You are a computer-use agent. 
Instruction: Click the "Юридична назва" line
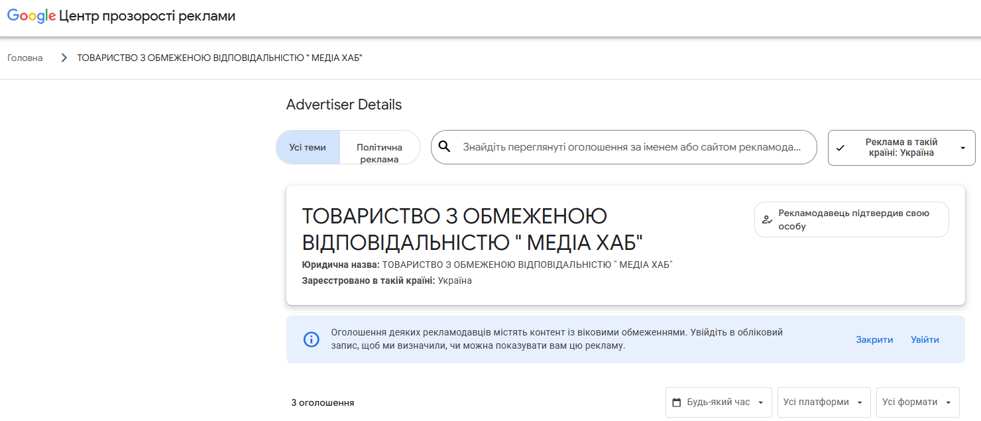[x=487, y=265]
